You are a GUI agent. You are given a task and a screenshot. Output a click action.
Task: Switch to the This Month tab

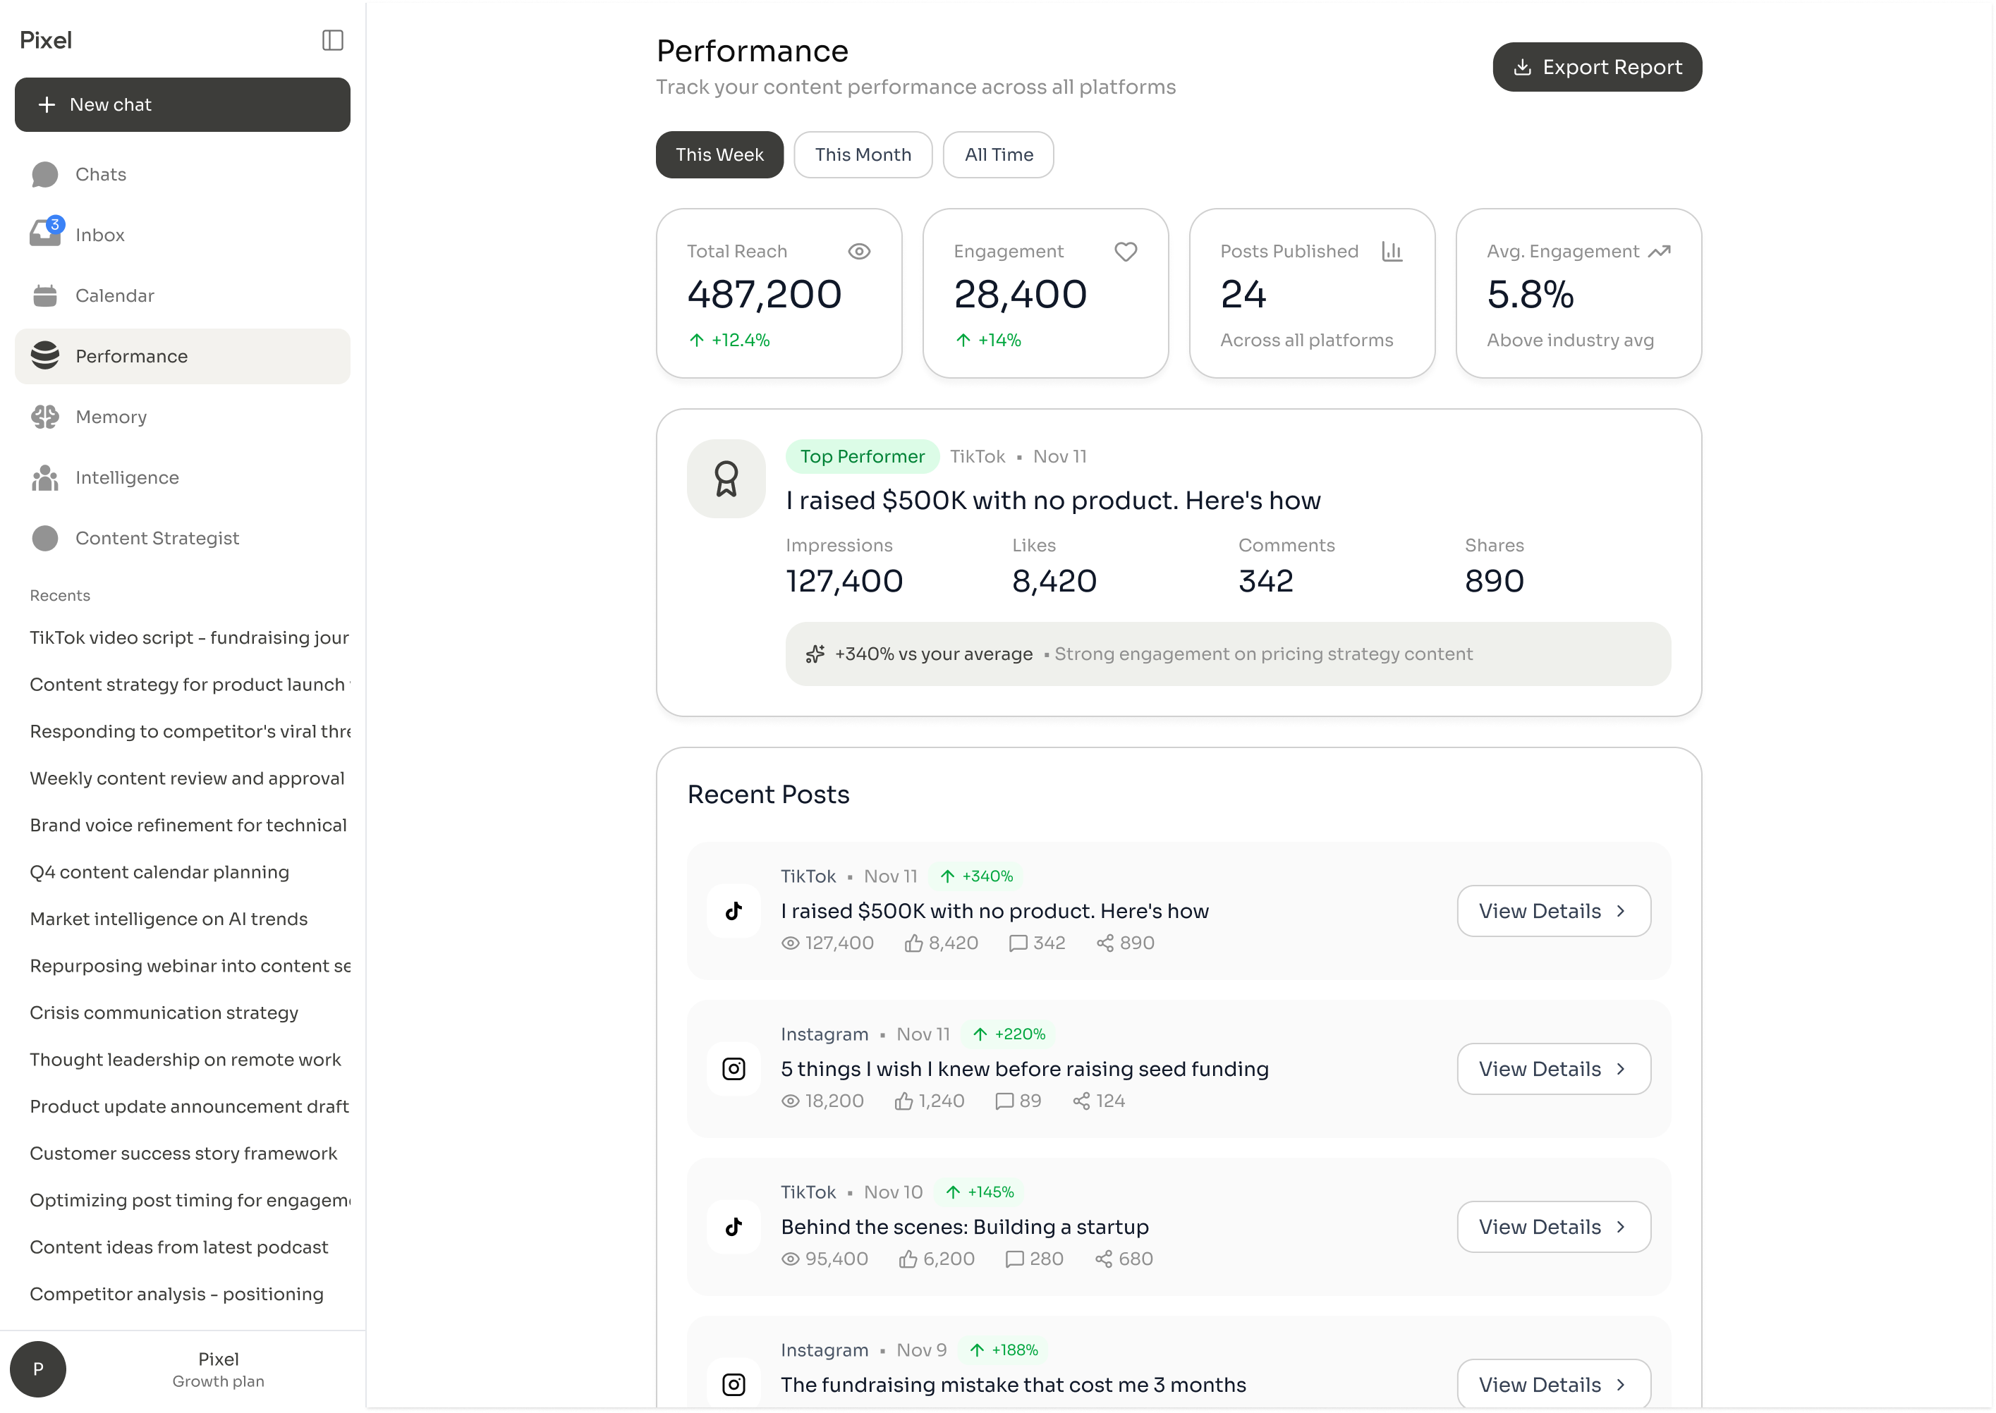tap(863, 154)
